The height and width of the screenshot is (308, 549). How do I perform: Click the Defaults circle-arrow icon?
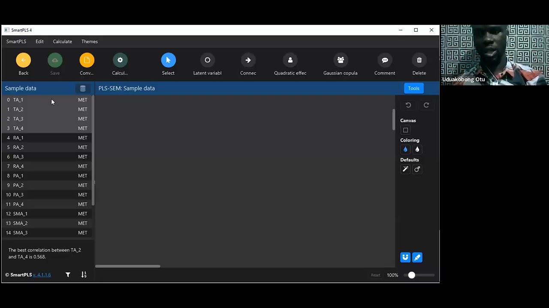pos(417,169)
